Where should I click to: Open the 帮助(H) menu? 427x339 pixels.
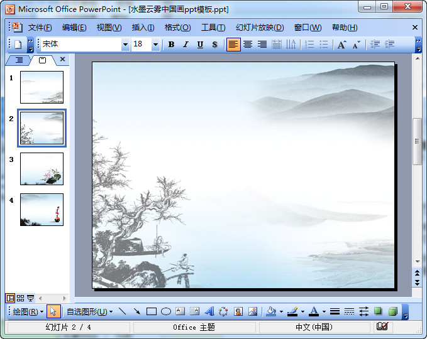click(x=345, y=28)
